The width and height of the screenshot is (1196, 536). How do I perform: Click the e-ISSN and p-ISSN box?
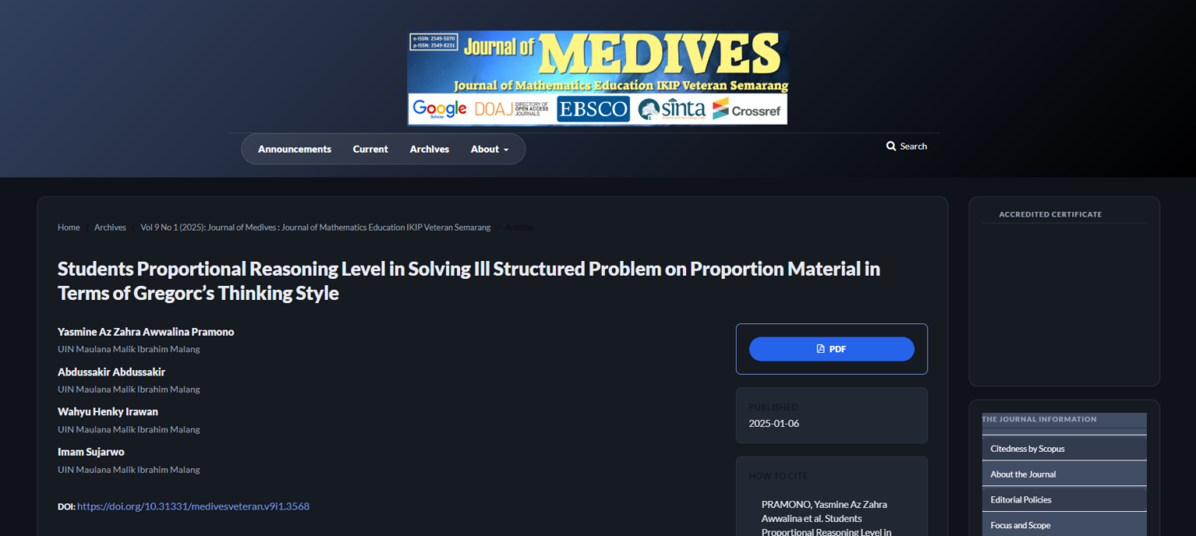434,42
